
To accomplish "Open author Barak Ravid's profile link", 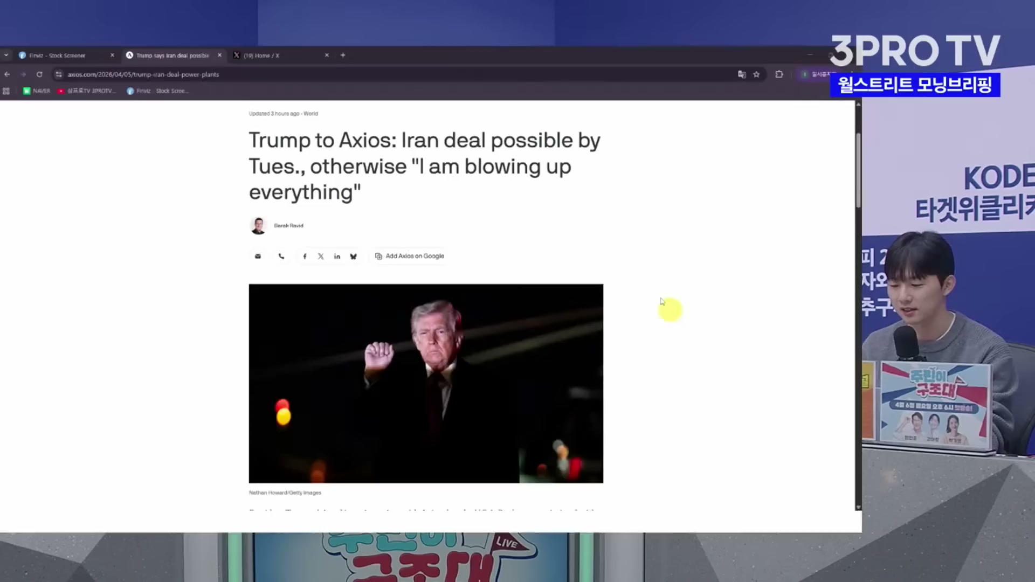I will [x=288, y=226].
